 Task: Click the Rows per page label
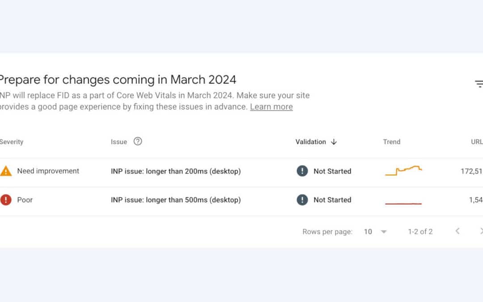coord(327,232)
